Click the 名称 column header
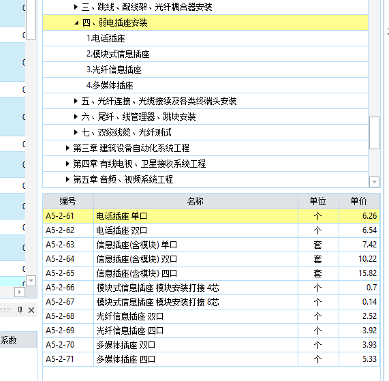The width and height of the screenshot is (389, 381). (196, 201)
